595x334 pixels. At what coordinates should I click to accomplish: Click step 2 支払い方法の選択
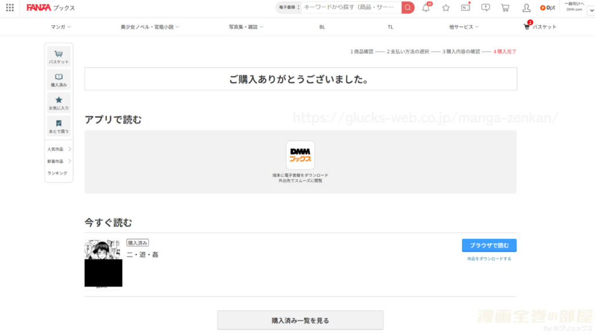pos(407,52)
